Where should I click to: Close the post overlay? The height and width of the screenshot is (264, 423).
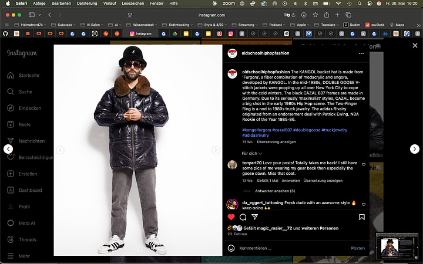[415, 46]
